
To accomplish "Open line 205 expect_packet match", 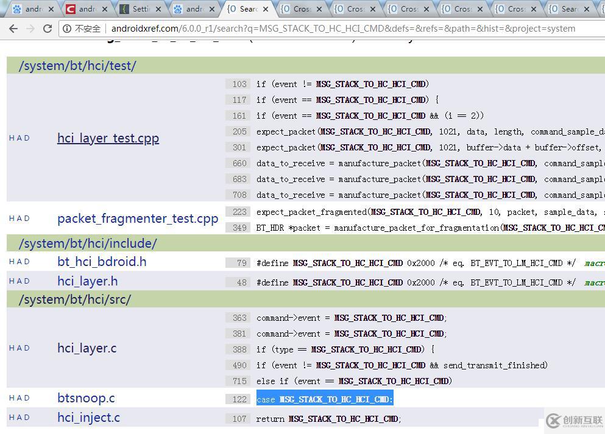I will point(430,132).
